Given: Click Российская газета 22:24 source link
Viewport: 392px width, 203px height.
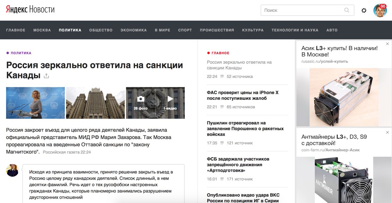Looking at the screenshot, I should click(x=67, y=152).
